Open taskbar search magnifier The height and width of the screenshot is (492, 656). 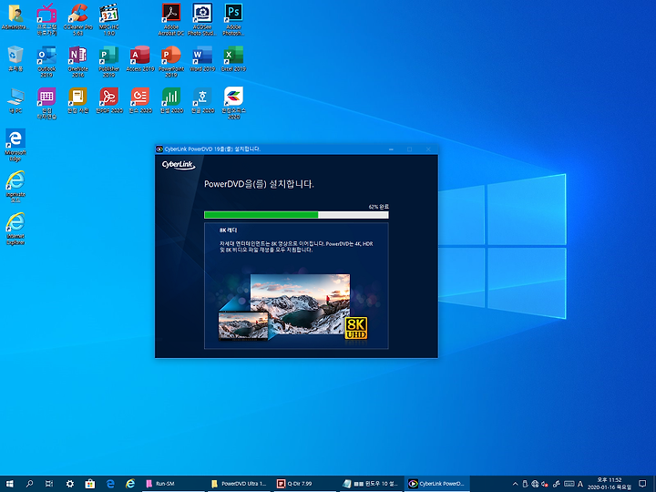(x=29, y=484)
